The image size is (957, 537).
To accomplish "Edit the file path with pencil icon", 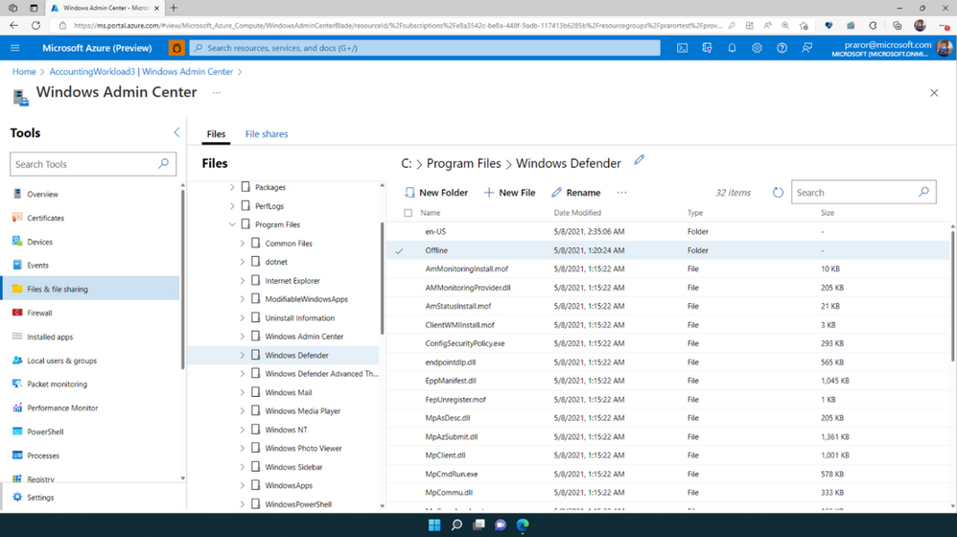I will (639, 160).
